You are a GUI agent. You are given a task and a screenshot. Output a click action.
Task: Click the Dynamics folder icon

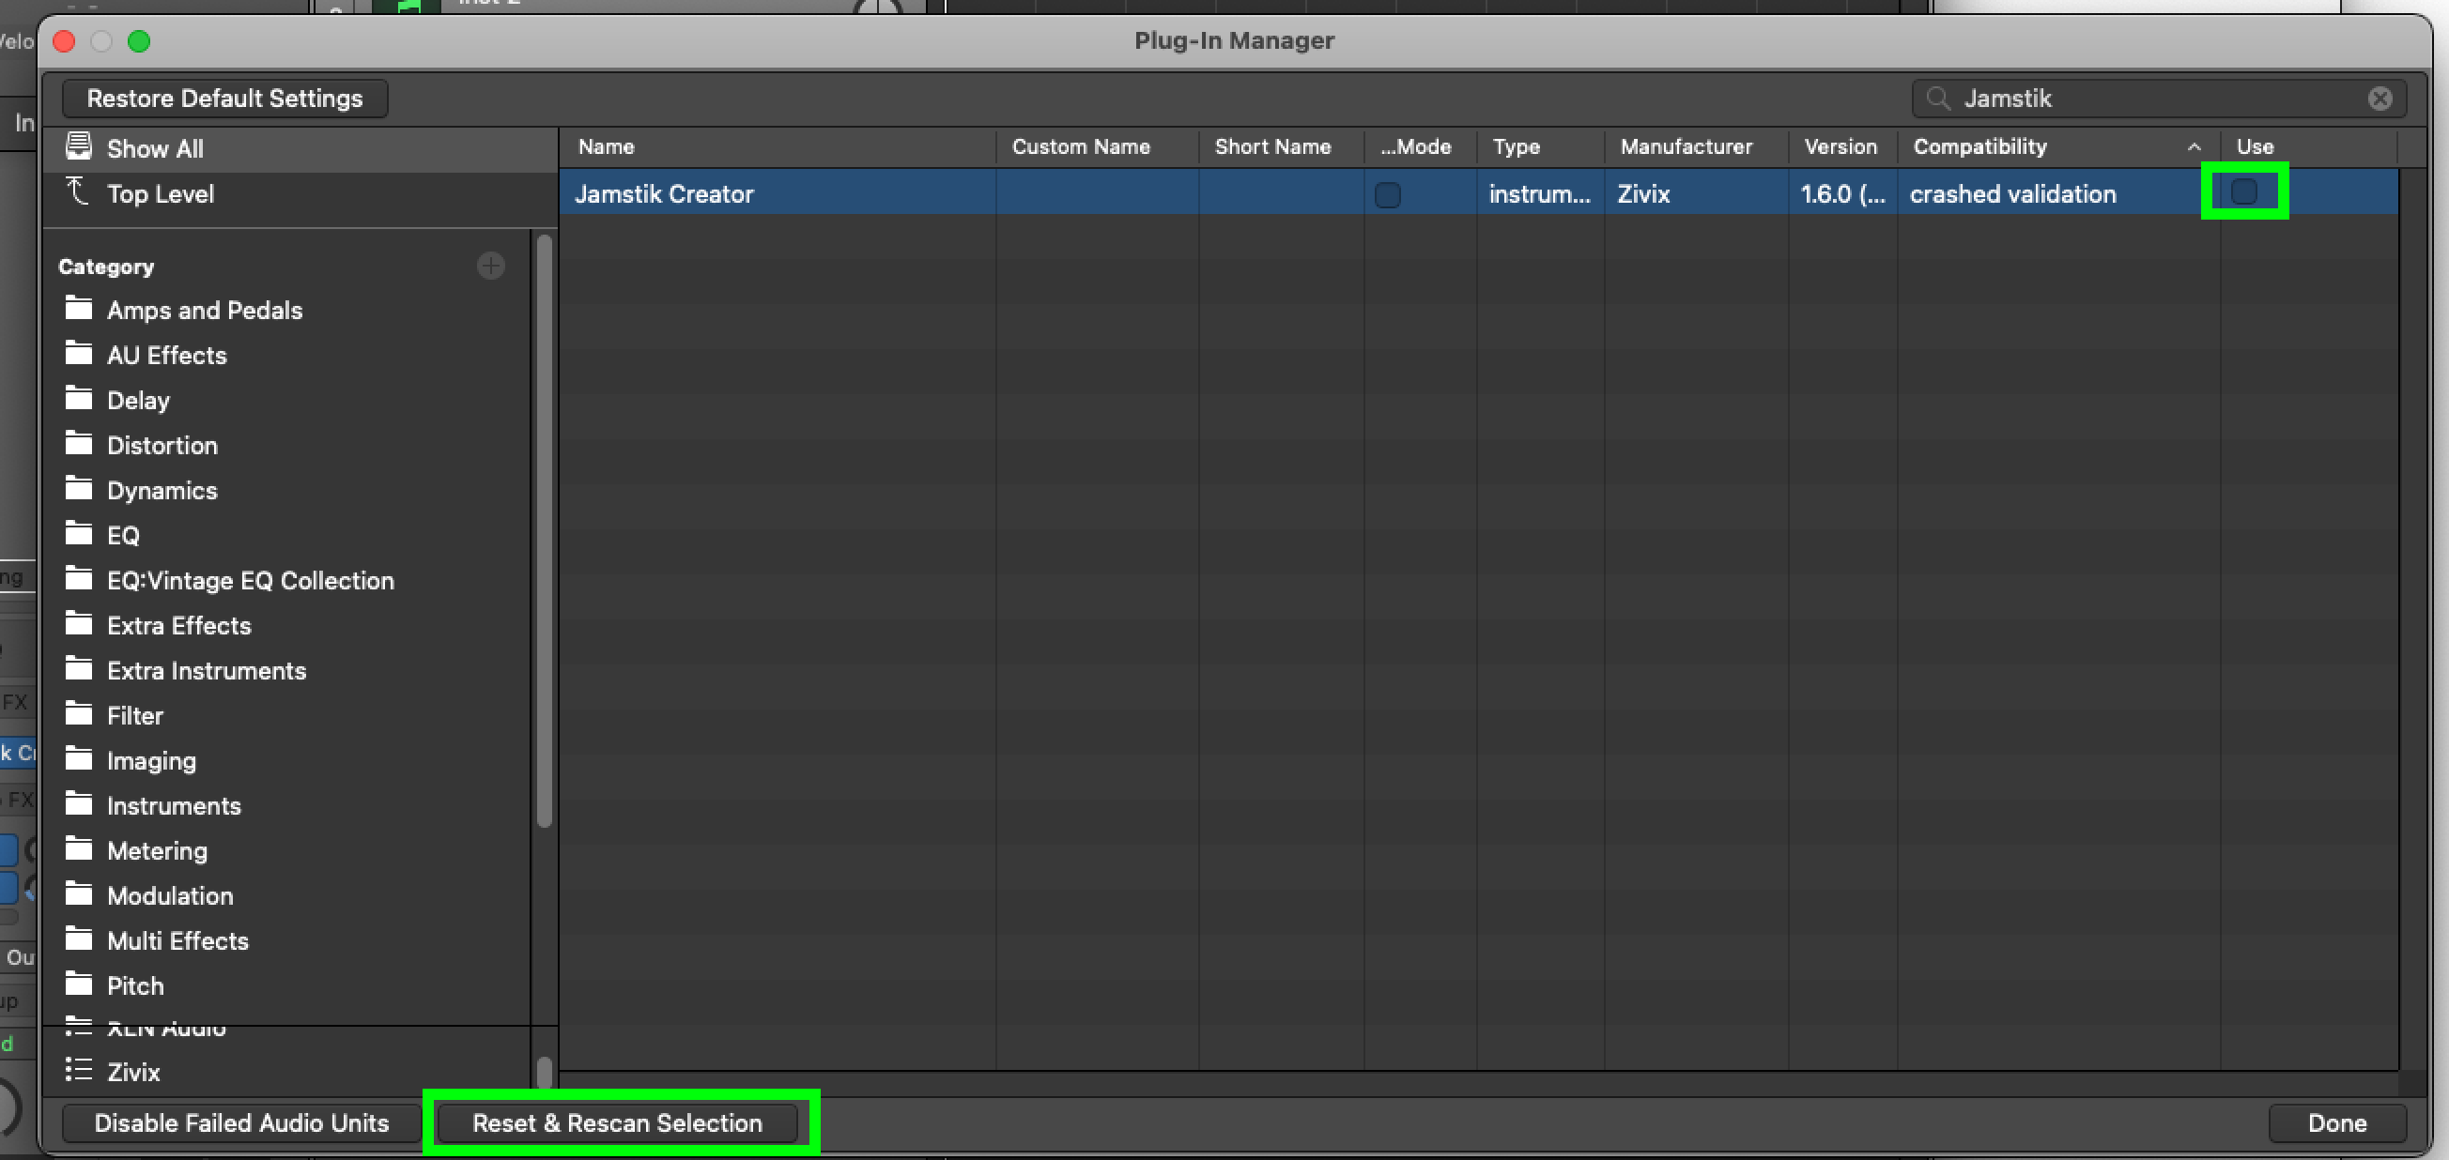(78, 489)
